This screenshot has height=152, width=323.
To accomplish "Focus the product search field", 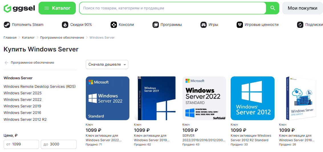I will pyautogui.click(x=172, y=8).
